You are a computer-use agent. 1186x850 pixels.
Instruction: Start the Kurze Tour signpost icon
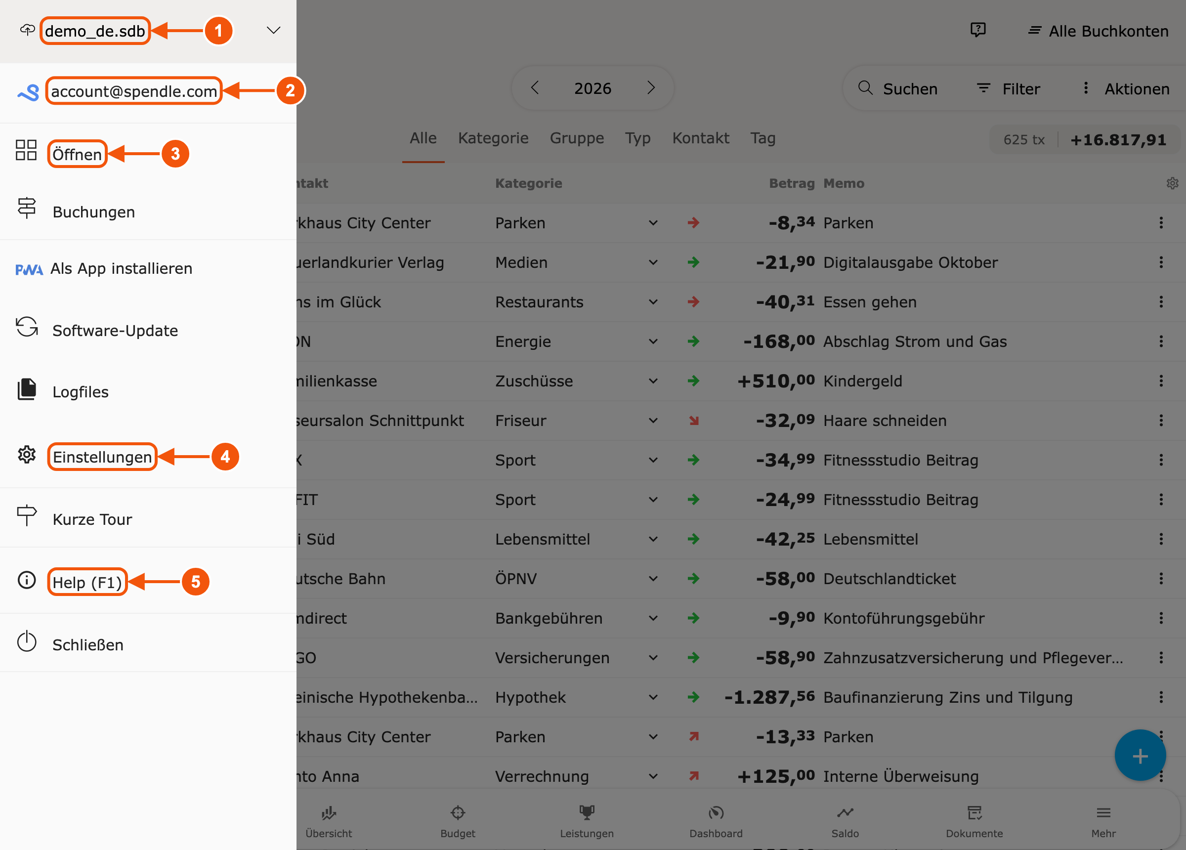(27, 516)
